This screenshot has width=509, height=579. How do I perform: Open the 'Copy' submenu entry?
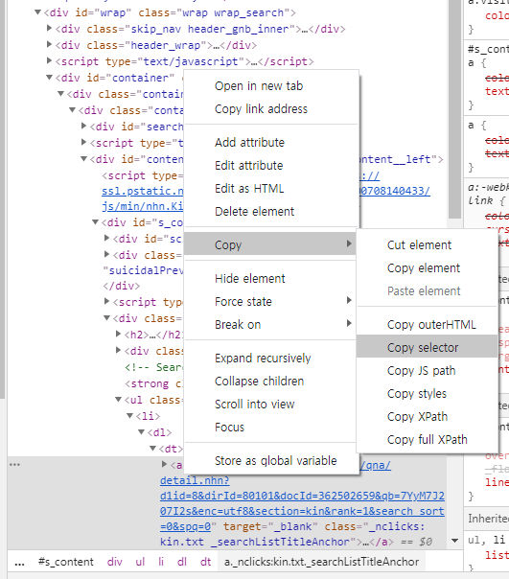coord(270,244)
